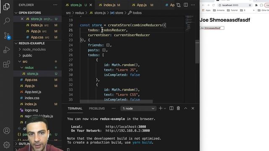
Task: Click 'redux' in the editor breadcrumb
Action: 79,13
